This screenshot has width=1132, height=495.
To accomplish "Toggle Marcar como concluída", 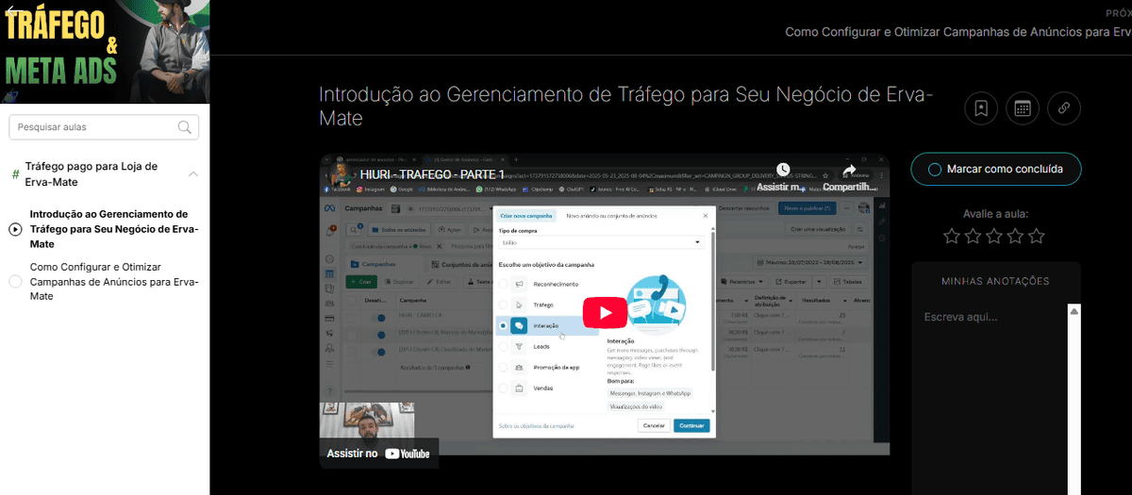I will pos(995,169).
